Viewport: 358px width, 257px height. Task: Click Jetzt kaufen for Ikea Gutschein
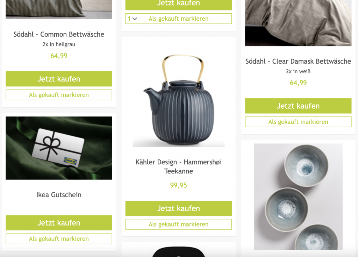(x=59, y=223)
